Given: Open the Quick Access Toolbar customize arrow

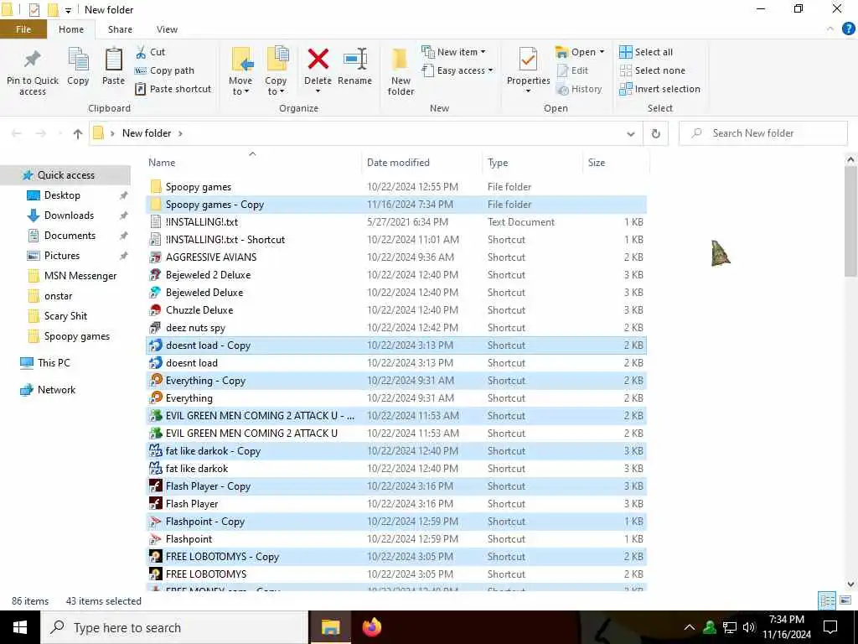Looking at the screenshot, I should [x=68, y=10].
